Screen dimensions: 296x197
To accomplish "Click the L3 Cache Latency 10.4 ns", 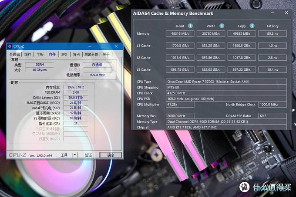I will (x=272, y=69).
